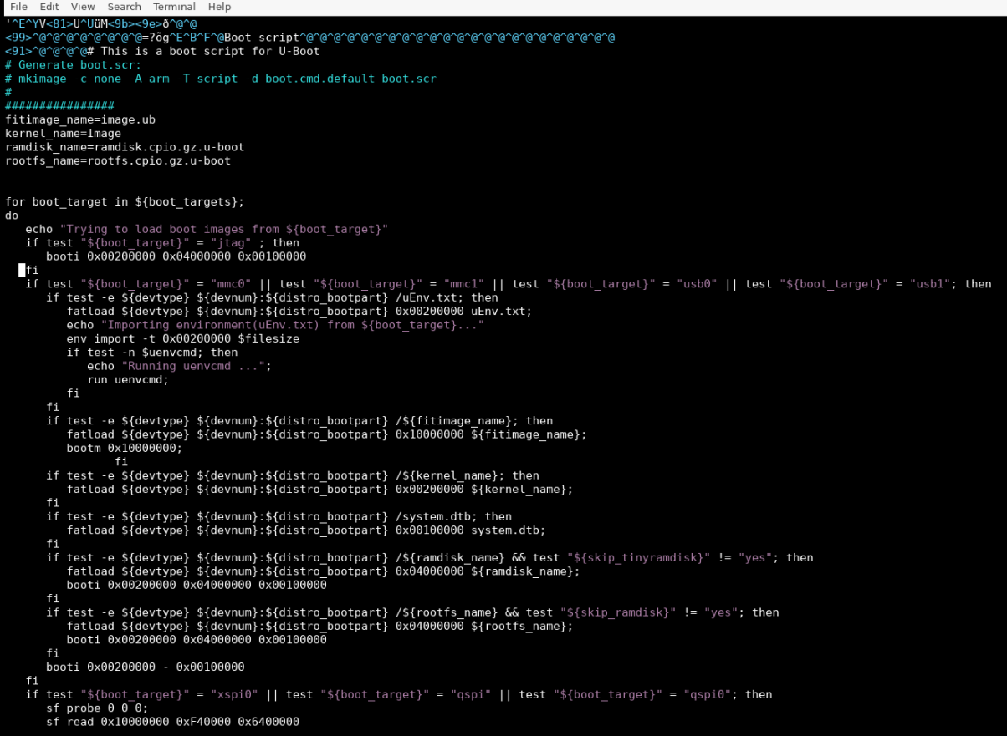The height and width of the screenshot is (736, 1007).
Task: Place cursor on fitimage_name=image.ub line
Action: pos(79,119)
